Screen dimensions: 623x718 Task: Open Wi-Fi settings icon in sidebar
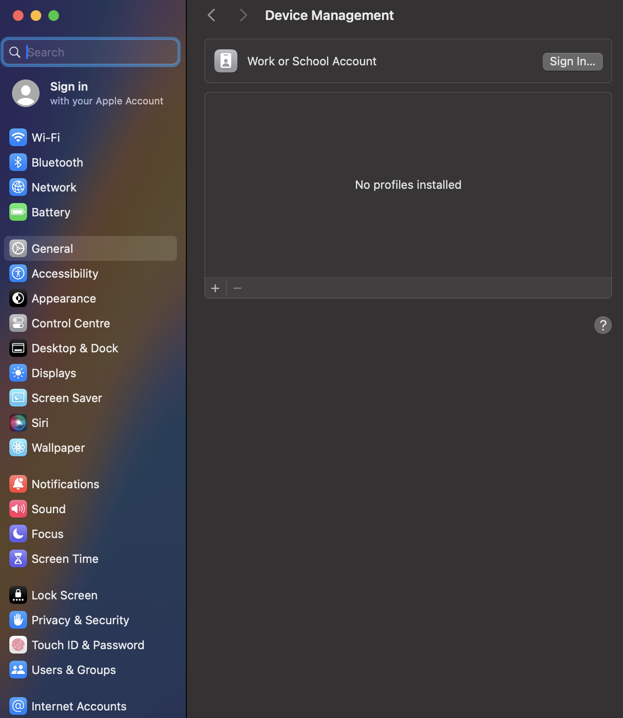click(x=18, y=138)
